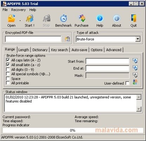
Task: Open the dropdown arrow beside Open
Action: point(20,21)
